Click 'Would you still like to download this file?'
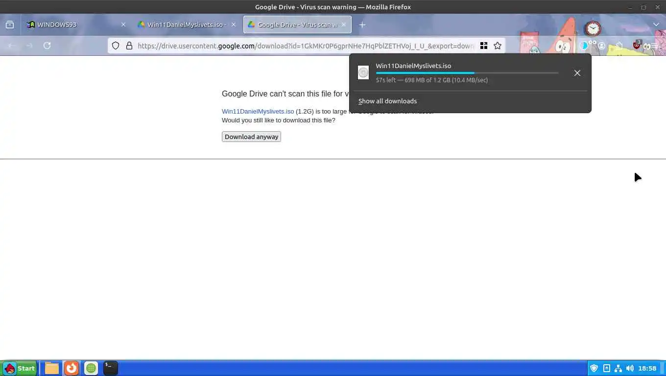 (279, 120)
